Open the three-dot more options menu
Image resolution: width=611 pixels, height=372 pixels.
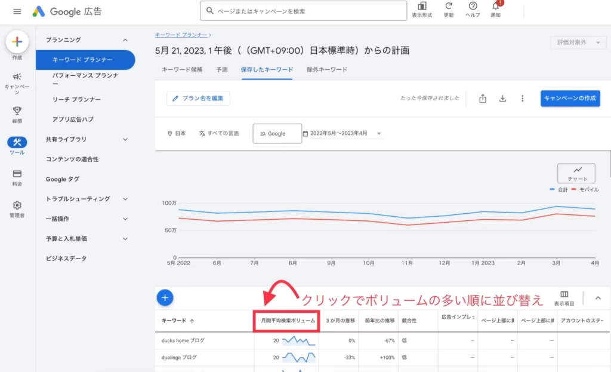click(x=523, y=99)
